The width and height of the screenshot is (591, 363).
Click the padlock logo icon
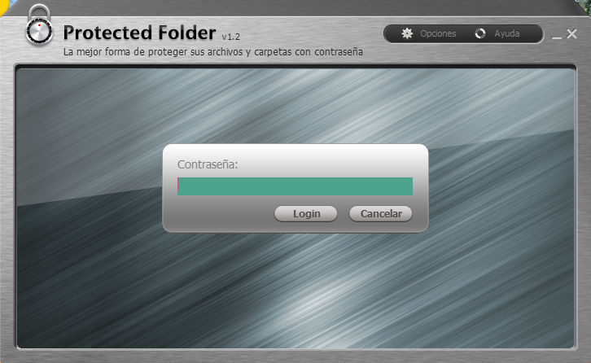pos(39,25)
